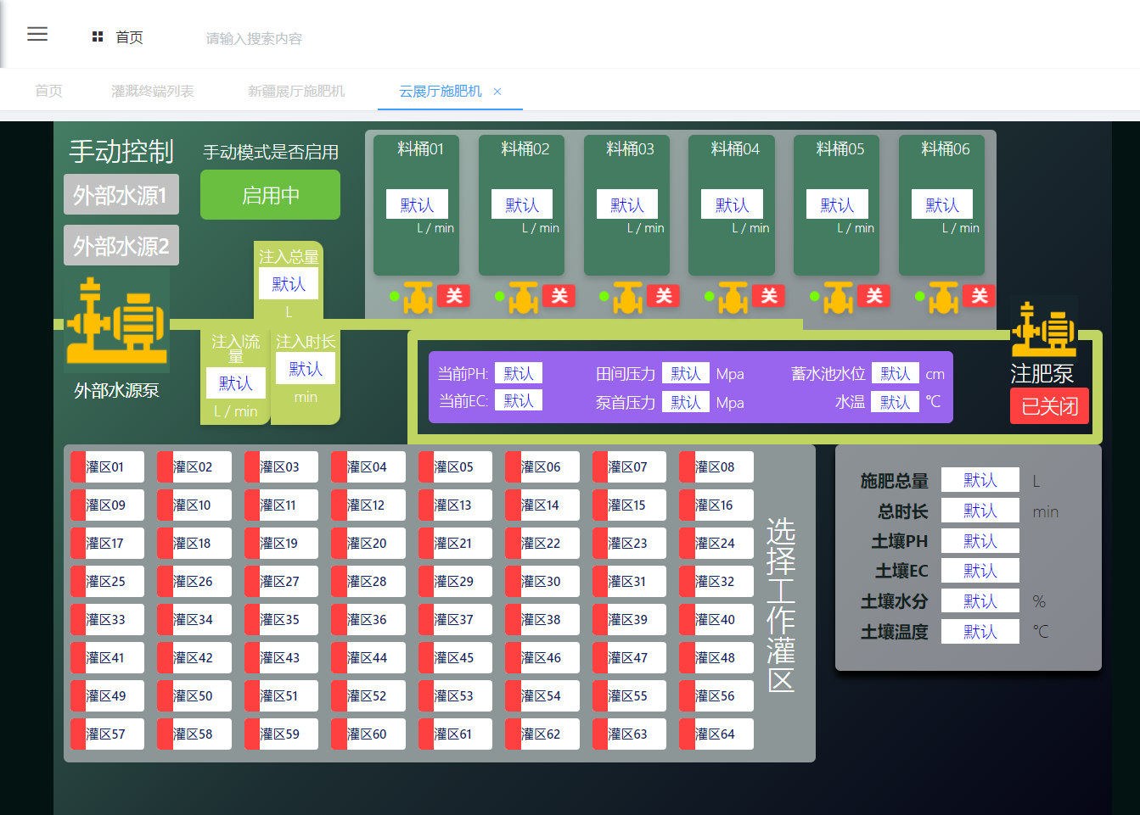Toggle manual mode 启用中 button
This screenshot has height=815, width=1140.
pyautogui.click(x=270, y=195)
